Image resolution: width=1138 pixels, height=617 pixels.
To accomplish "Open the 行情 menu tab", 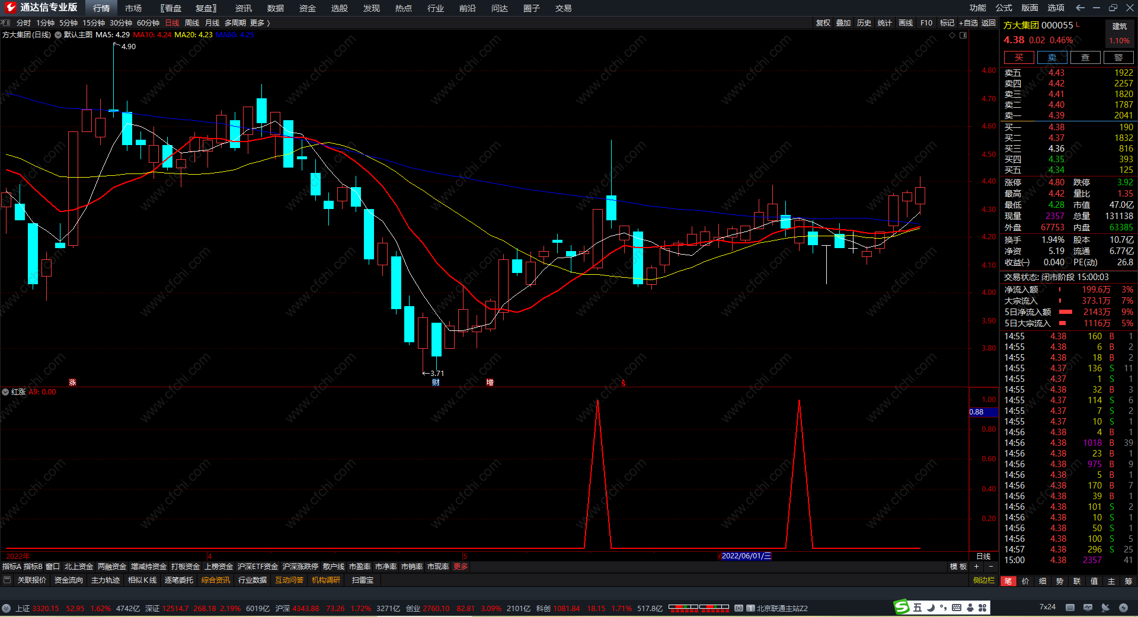I will [101, 8].
